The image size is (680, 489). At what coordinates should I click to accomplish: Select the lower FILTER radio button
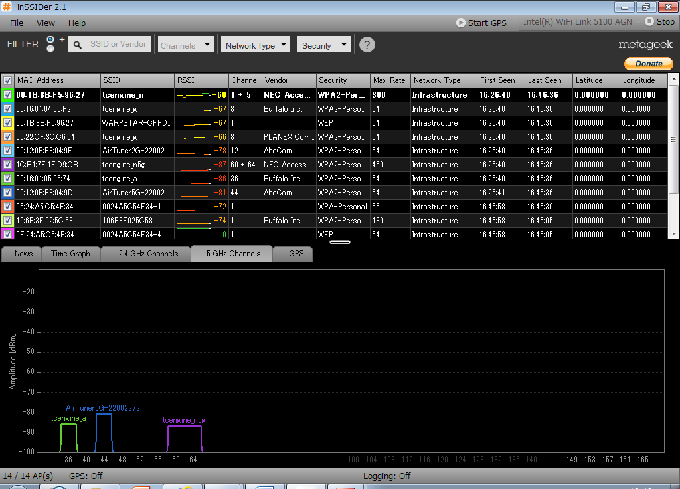[x=50, y=49]
